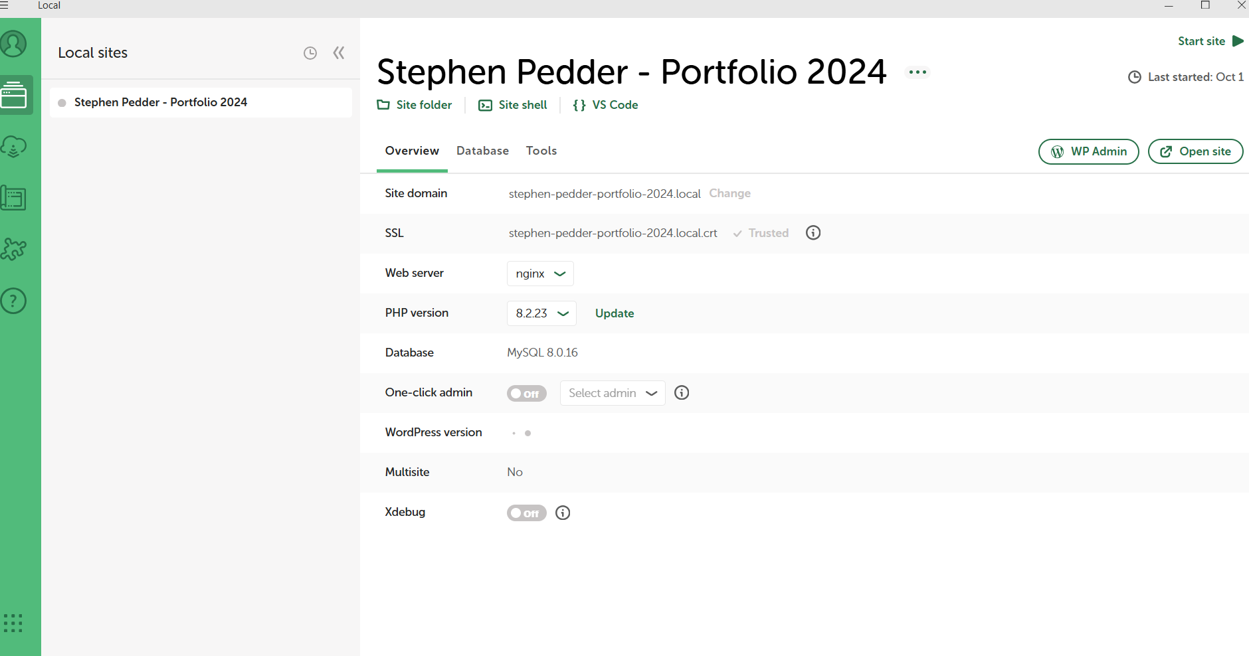Toggle One-click admin switch on
Screen dimensions: 1249x656
[x=526, y=393]
